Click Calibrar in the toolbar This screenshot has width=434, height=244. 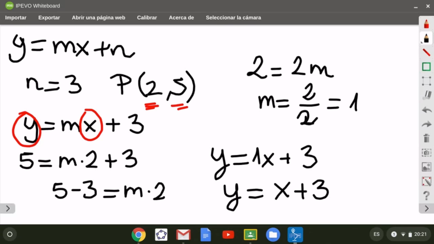tap(147, 17)
